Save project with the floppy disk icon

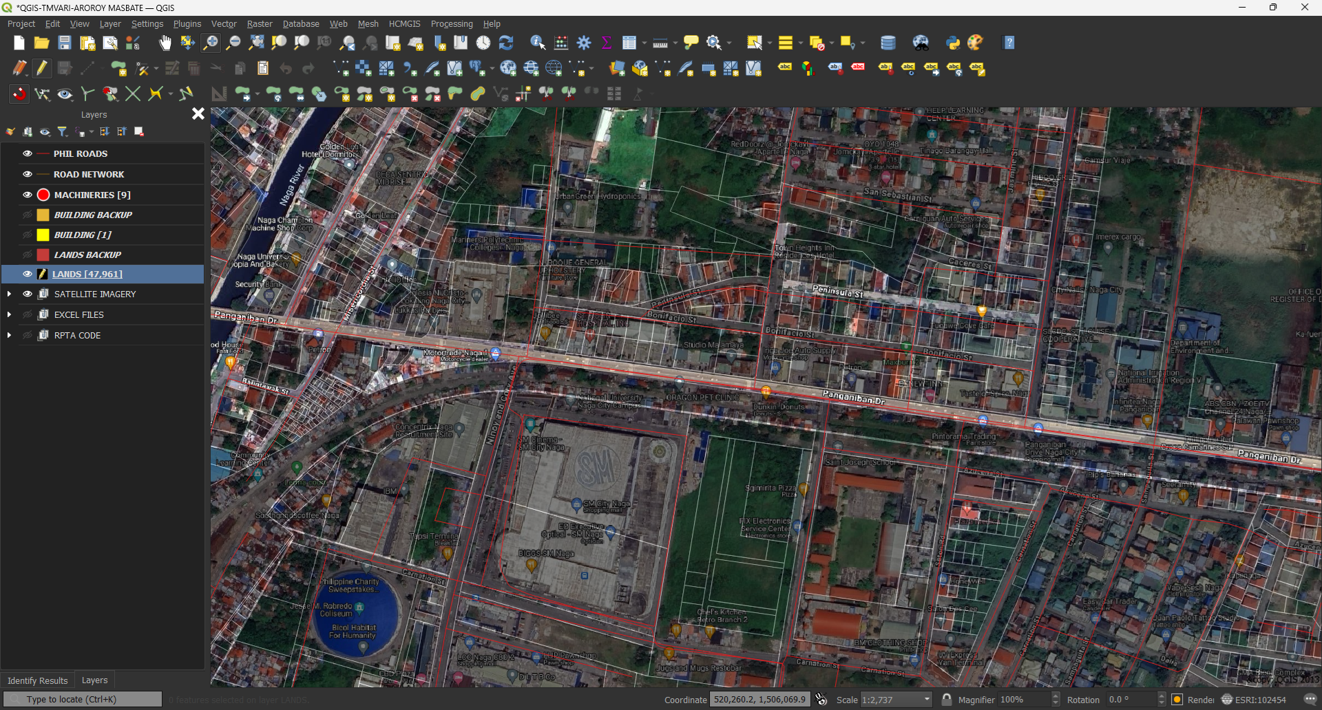point(65,43)
